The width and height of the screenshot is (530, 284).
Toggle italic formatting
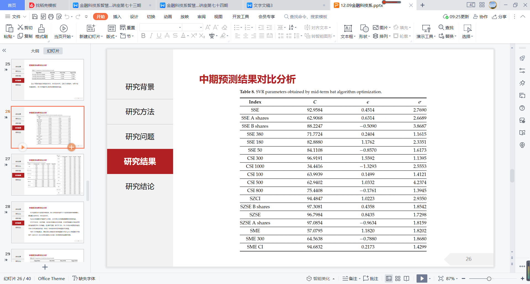(x=151, y=36)
